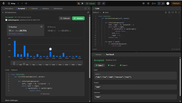
Task: Select the Runtime stats card
Action: tap(25, 30)
